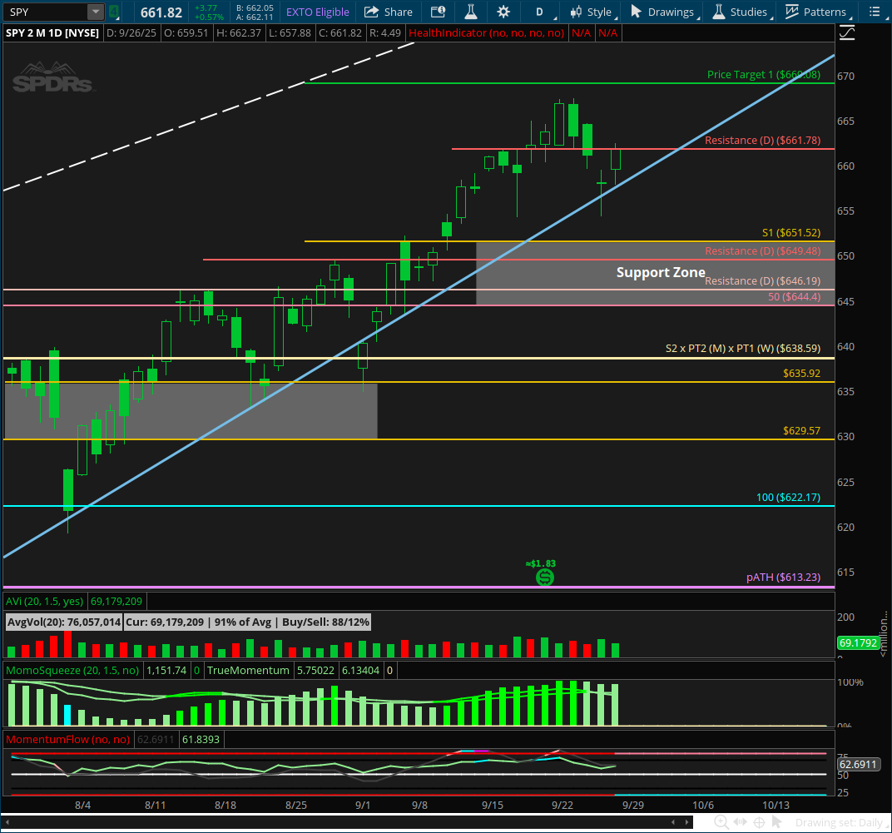892x833 pixels.
Task: Open the Patterns menu
Action: [x=818, y=12]
